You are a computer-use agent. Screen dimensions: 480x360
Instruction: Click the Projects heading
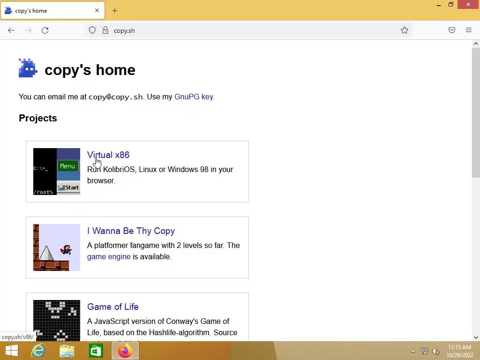(x=38, y=118)
